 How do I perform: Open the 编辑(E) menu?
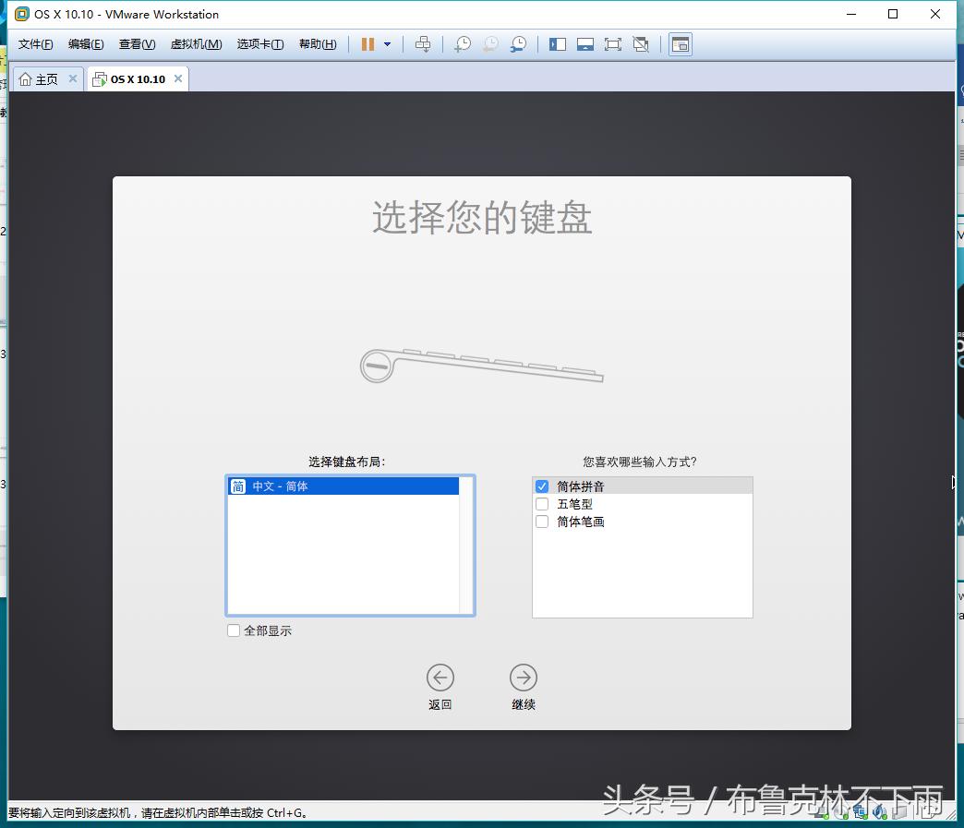coord(85,43)
